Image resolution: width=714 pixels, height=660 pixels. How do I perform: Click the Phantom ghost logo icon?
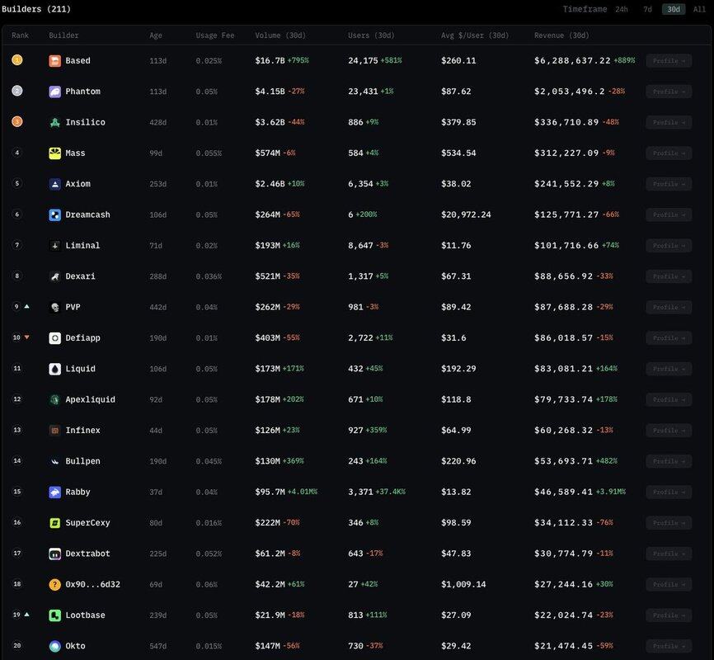[x=54, y=92]
